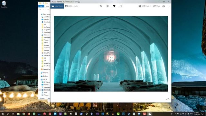
Task: Click the zoom magnifier icon in Photos toolbar
Action: point(101,6)
